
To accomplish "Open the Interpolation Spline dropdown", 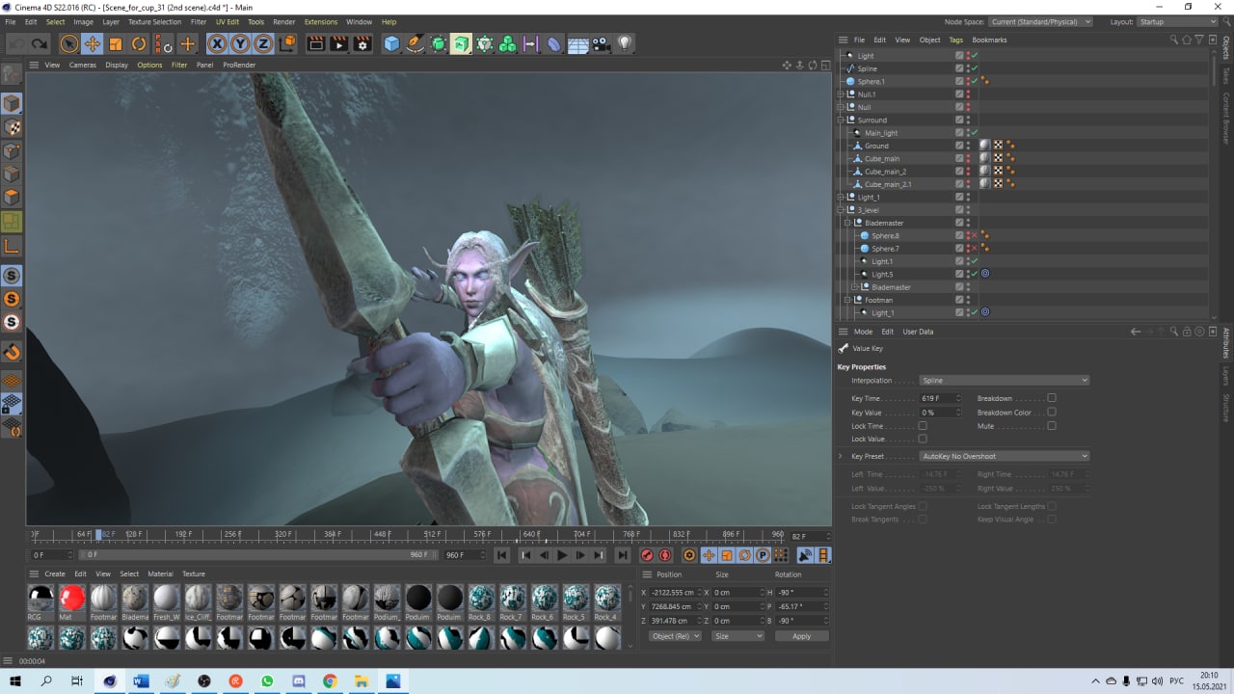I will [1004, 381].
